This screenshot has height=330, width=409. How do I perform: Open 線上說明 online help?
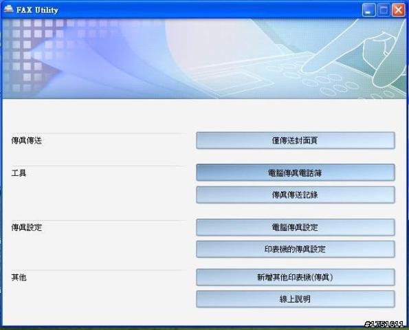[x=296, y=299]
